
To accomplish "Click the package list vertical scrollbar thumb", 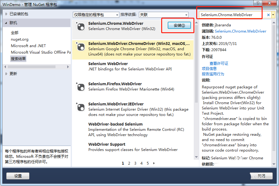I will [196, 64].
